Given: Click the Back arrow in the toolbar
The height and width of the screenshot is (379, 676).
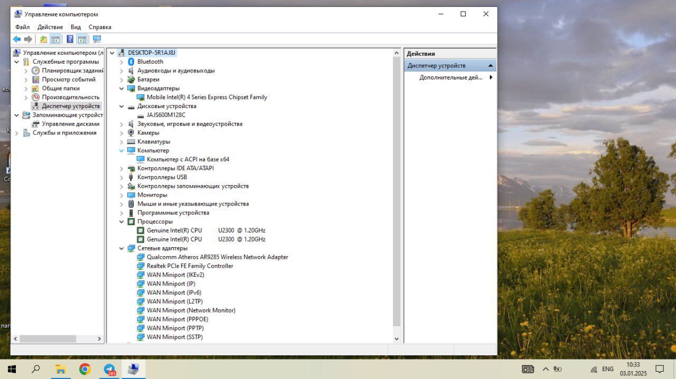Looking at the screenshot, I should 17,39.
